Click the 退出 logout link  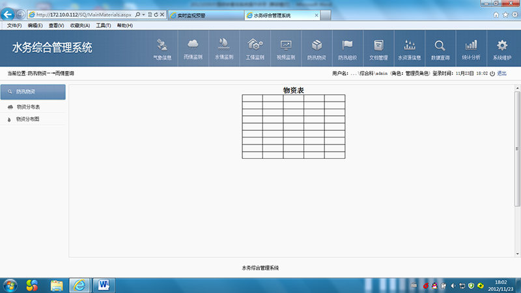tap(501, 74)
